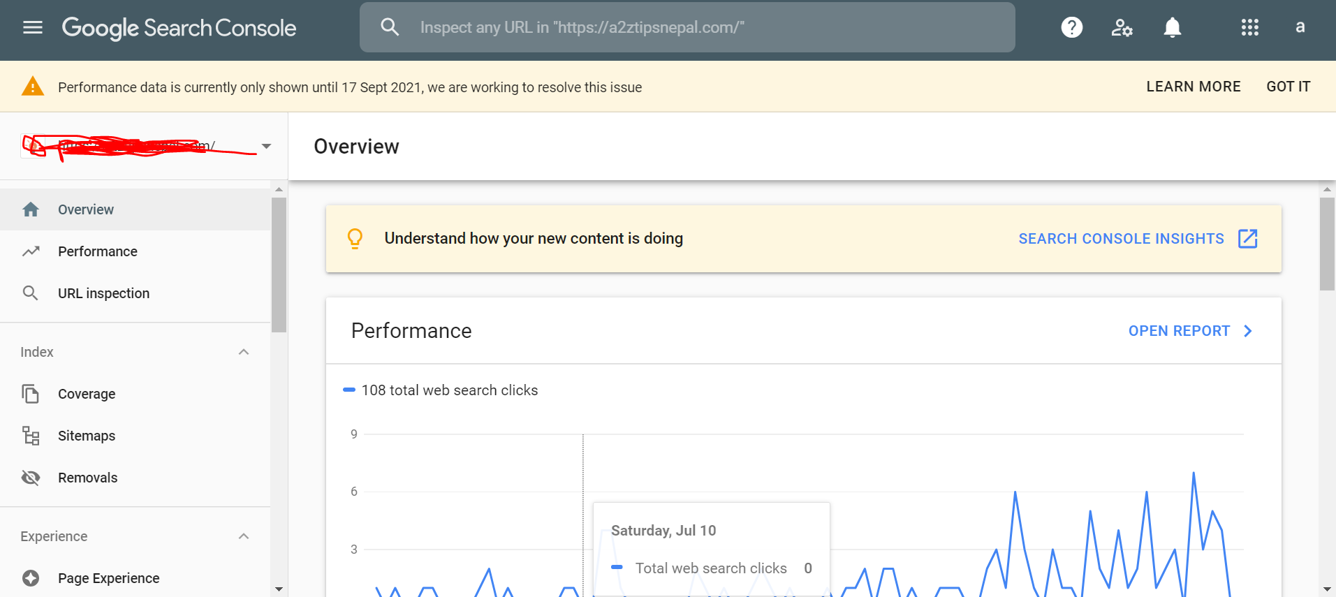Viewport: 1336px width, 597px height.
Task: Open the hamburger main menu
Action: (x=33, y=27)
